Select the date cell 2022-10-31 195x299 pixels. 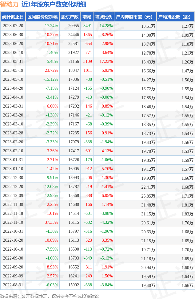(13, 231)
